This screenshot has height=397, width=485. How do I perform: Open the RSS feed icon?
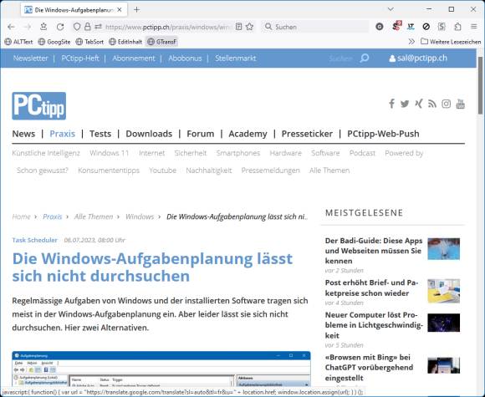[432, 104]
